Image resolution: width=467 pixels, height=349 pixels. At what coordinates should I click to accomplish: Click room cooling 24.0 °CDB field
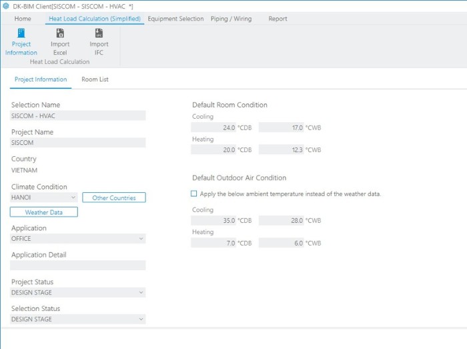pos(213,127)
